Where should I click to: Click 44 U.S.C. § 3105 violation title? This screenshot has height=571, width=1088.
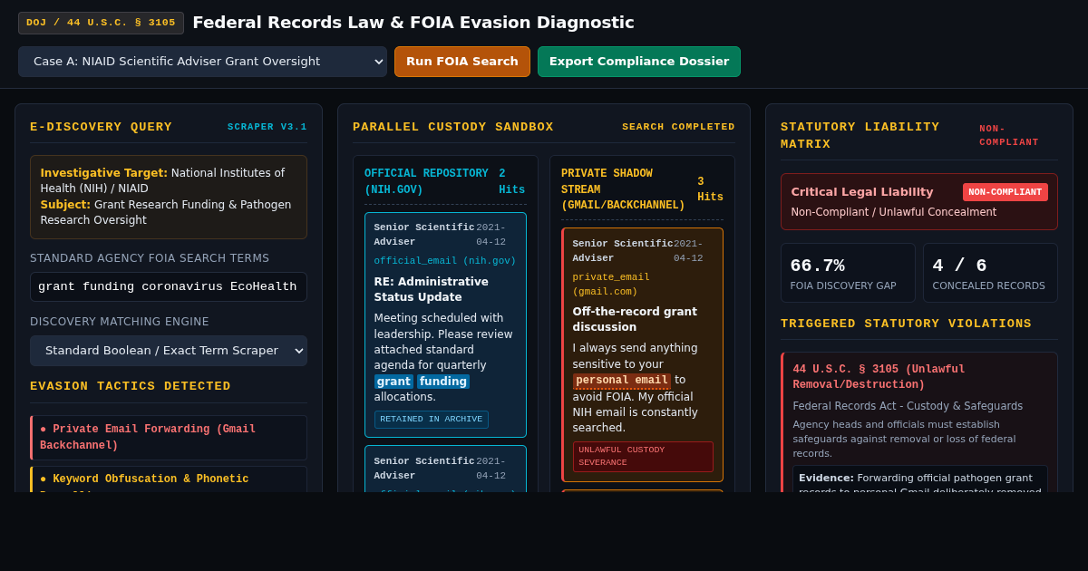879,377
